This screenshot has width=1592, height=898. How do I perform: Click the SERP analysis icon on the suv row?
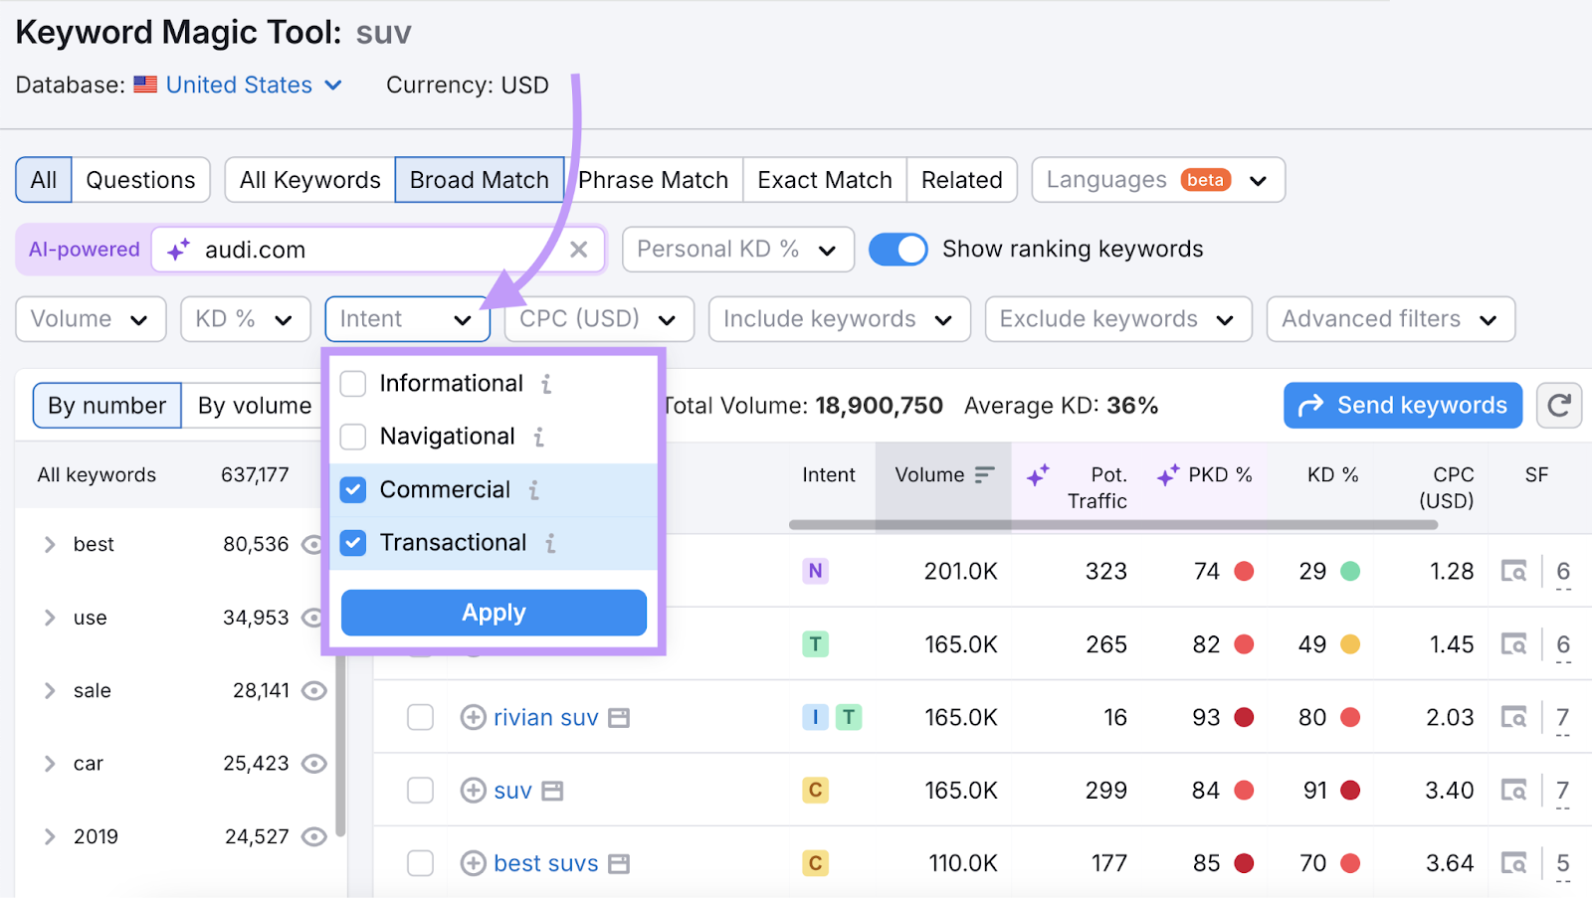click(x=1511, y=790)
